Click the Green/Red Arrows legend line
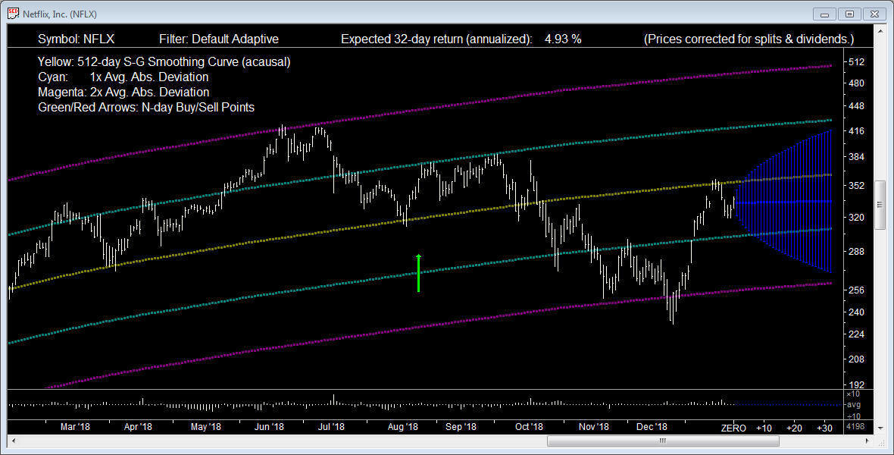 coord(146,108)
